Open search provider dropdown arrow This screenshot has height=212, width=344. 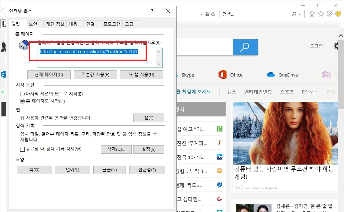300,14
